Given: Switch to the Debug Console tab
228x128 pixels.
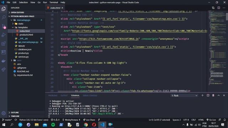Looking at the screenshot, I should 90,96.
